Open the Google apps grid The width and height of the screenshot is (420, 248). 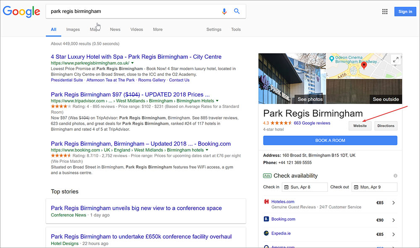click(x=385, y=11)
